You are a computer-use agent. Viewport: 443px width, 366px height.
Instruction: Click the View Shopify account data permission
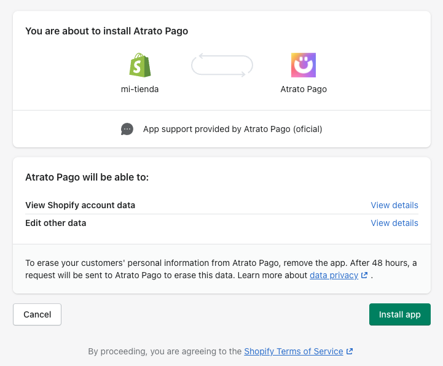[80, 205]
